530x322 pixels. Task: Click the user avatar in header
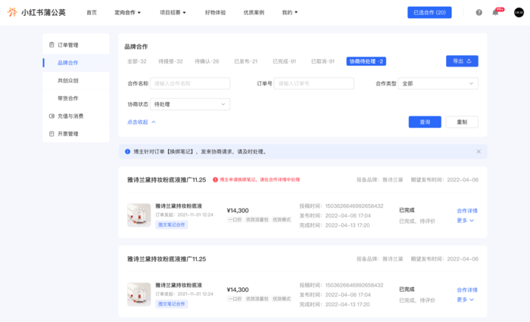(x=519, y=12)
